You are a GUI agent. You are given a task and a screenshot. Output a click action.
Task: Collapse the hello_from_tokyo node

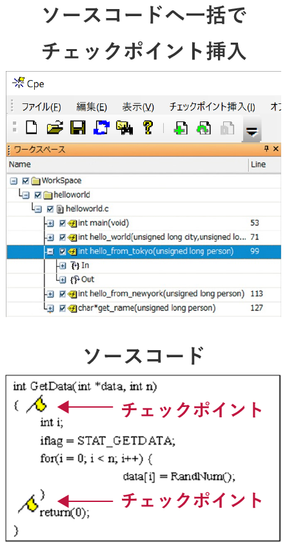(x=50, y=252)
